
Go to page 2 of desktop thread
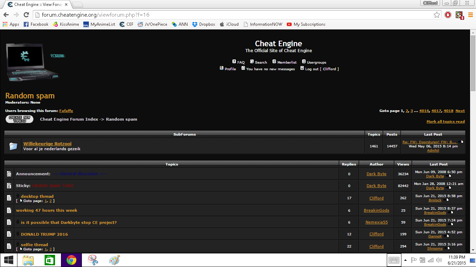[51, 201]
